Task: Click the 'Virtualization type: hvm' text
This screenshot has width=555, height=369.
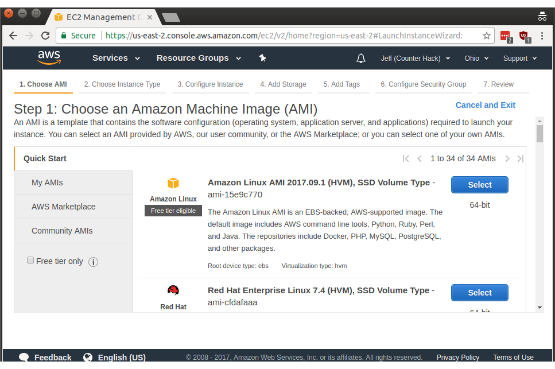Action: coord(314,266)
